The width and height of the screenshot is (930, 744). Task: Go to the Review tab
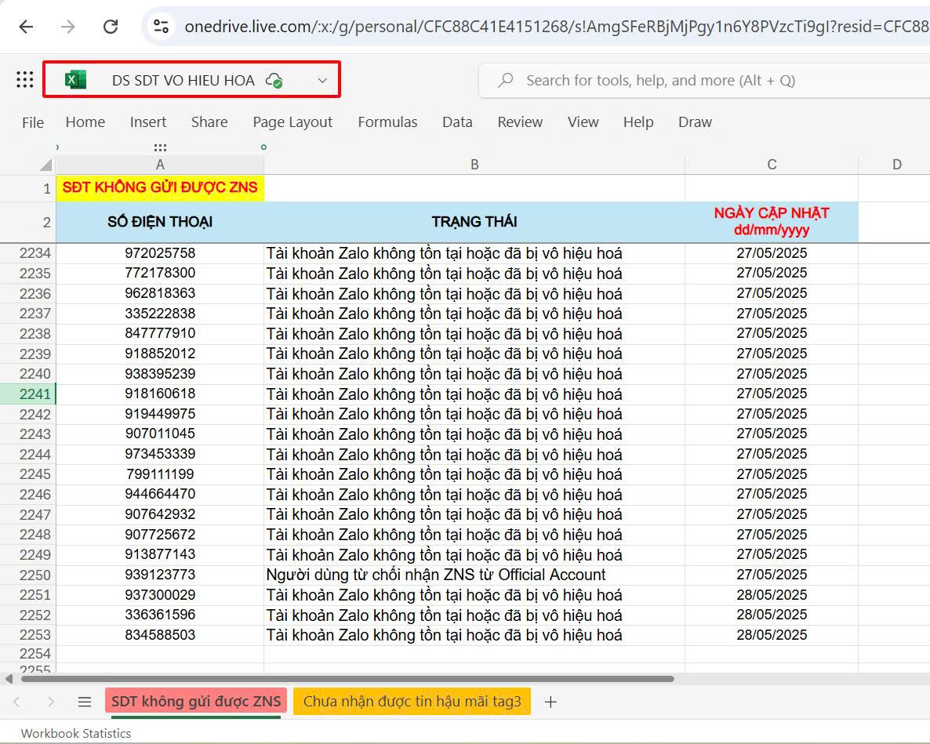tap(520, 122)
